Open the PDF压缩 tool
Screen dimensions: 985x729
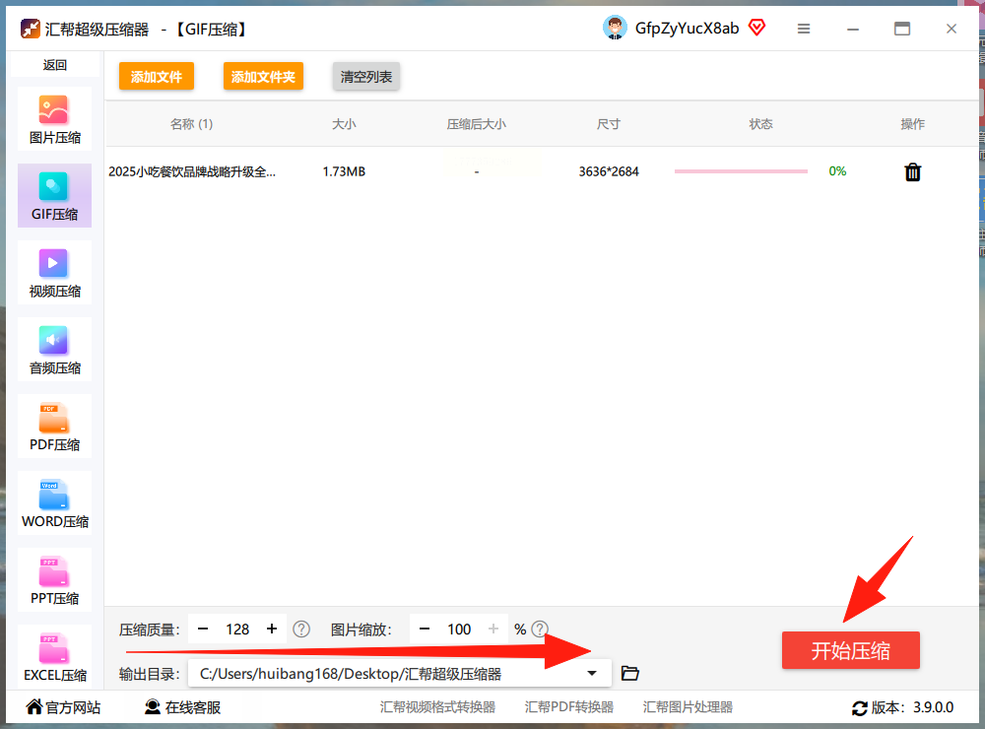click(54, 427)
